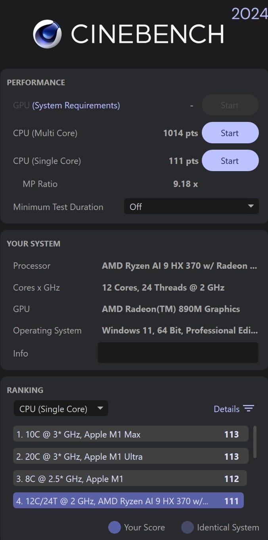Click the truncated Operating System text

click(179, 330)
